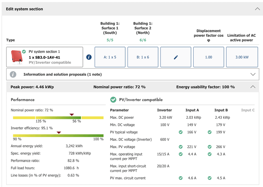Expand Information and solution proposals note
This screenshot has height=187, width=263.
(x=252, y=74)
